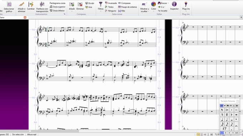
Task: Select All voices on keypad
Action: pos(237,133)
